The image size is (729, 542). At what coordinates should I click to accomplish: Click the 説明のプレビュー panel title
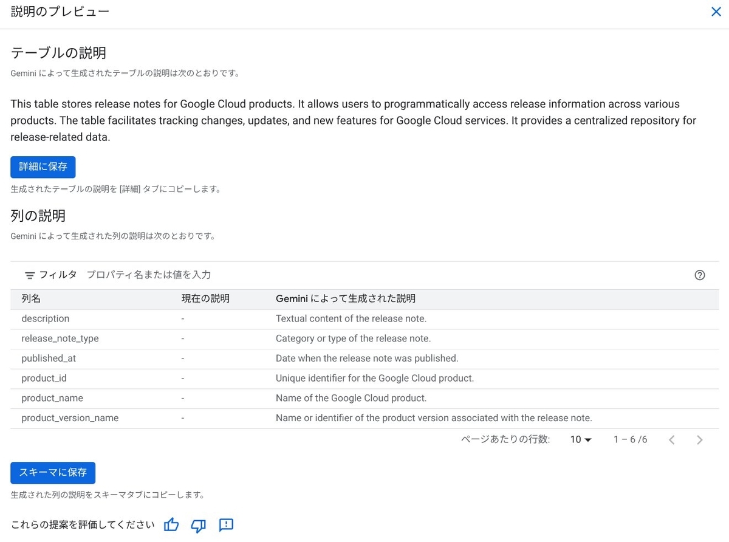[60, 12]
